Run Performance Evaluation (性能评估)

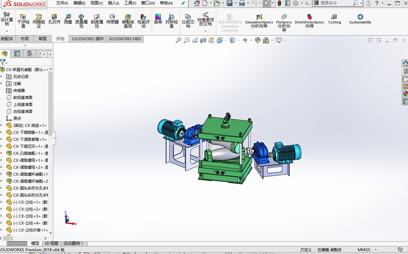(144, 21)
